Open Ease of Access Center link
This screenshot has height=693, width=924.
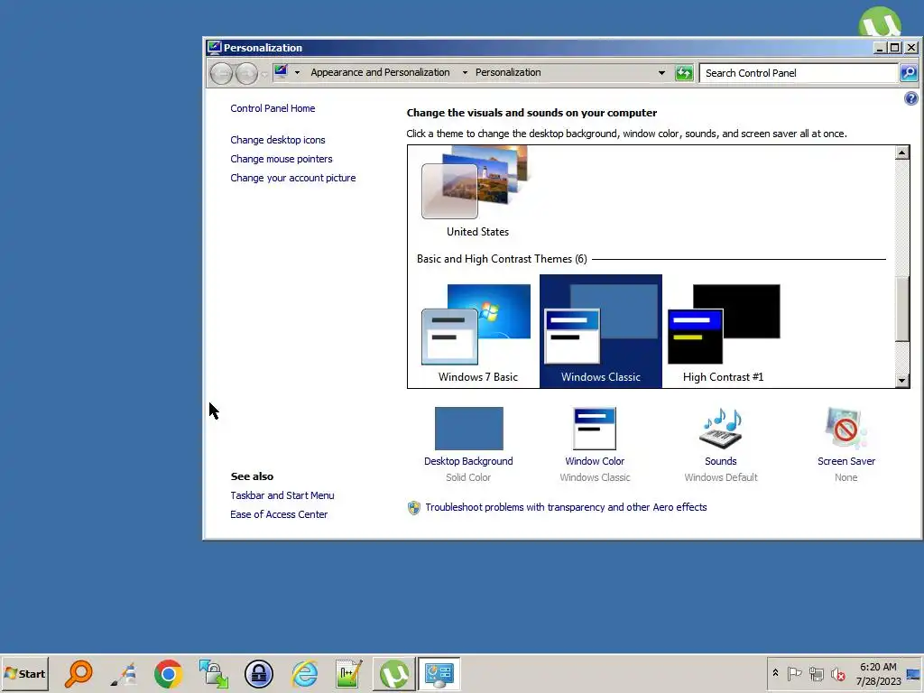(x=279, y=514)
